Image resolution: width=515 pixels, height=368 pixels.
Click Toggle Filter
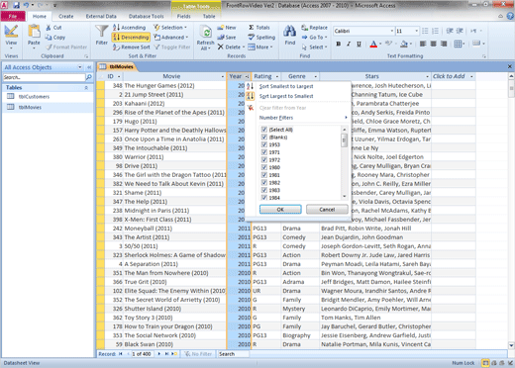click(x=172, y=47)
